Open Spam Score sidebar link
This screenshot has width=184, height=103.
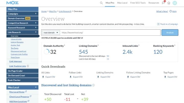coord(15,57)
